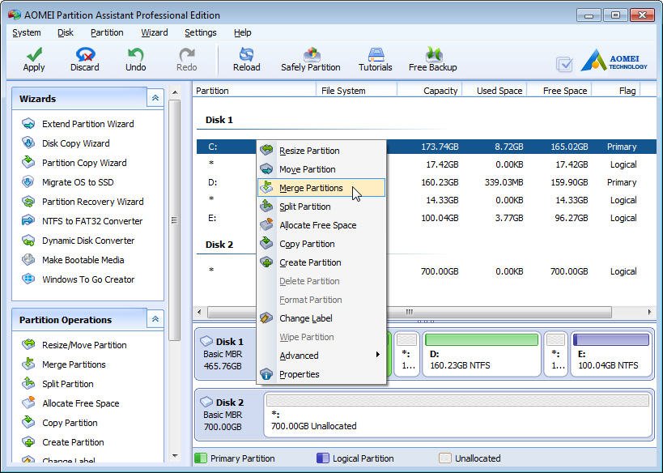Click the Discard toolbar icon
Viewport: 663px width, 473px height.
85,54
